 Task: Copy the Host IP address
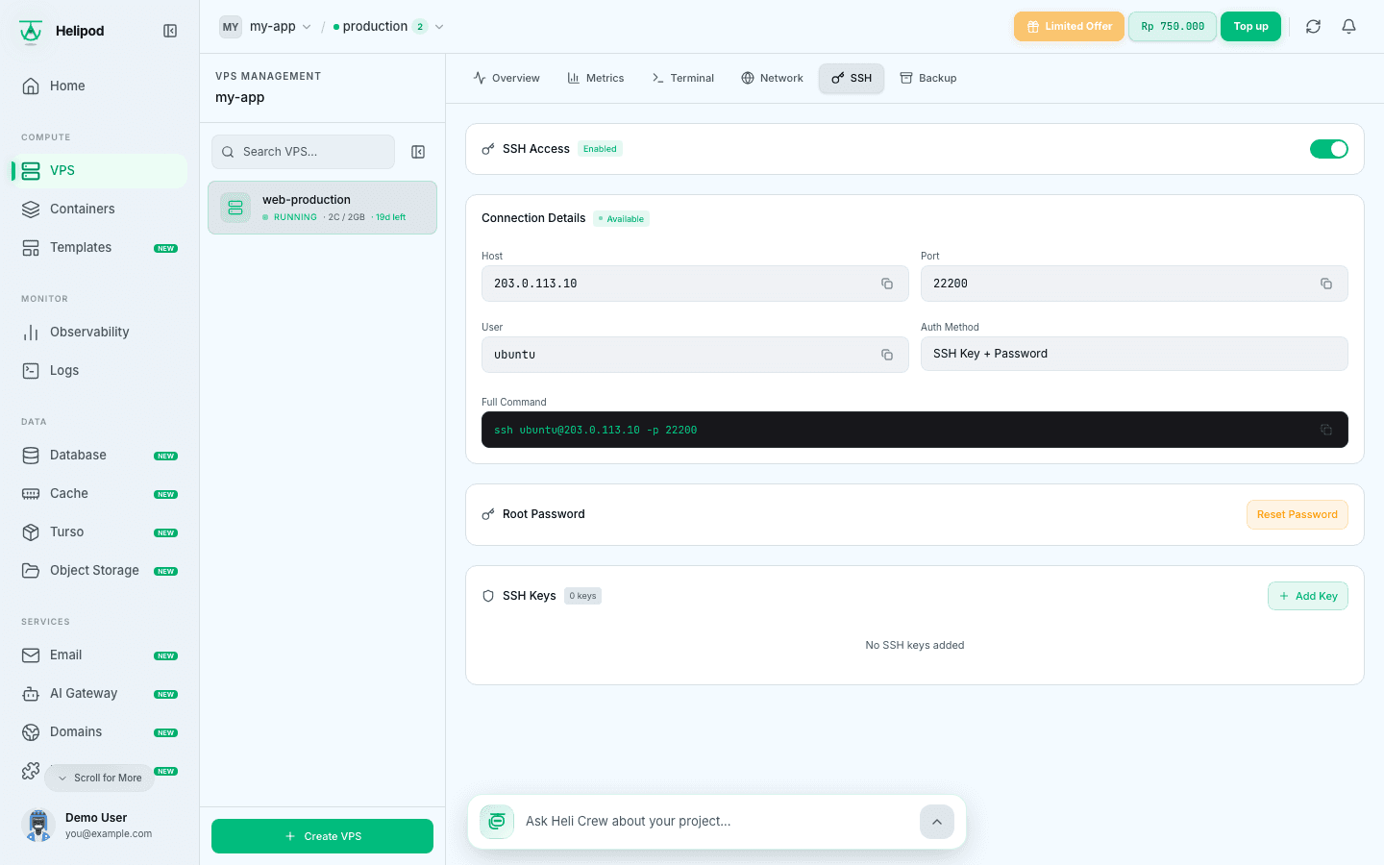[x=887, y=284]
